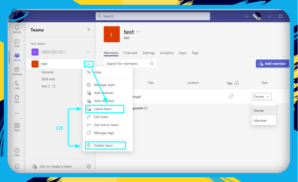Select Edit team menu entry
This screenshot has height=182, width=298.
tap(108, 117)
